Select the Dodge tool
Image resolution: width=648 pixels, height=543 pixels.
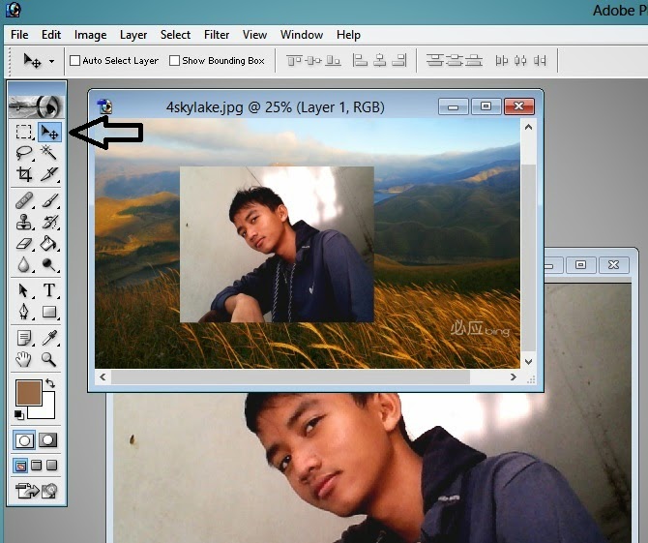(x=49, y=264)
